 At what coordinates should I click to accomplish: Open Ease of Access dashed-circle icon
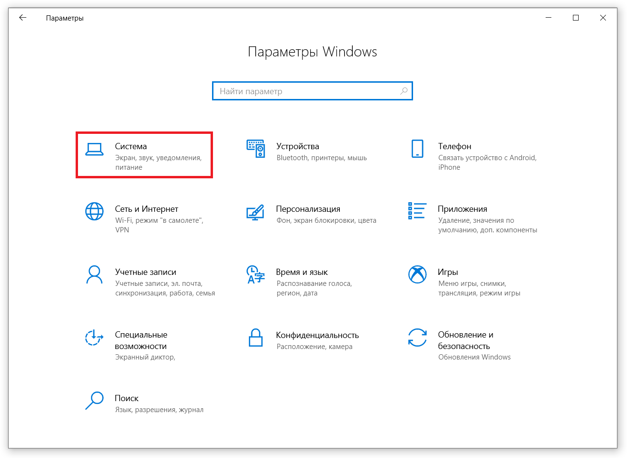[94, 338]
